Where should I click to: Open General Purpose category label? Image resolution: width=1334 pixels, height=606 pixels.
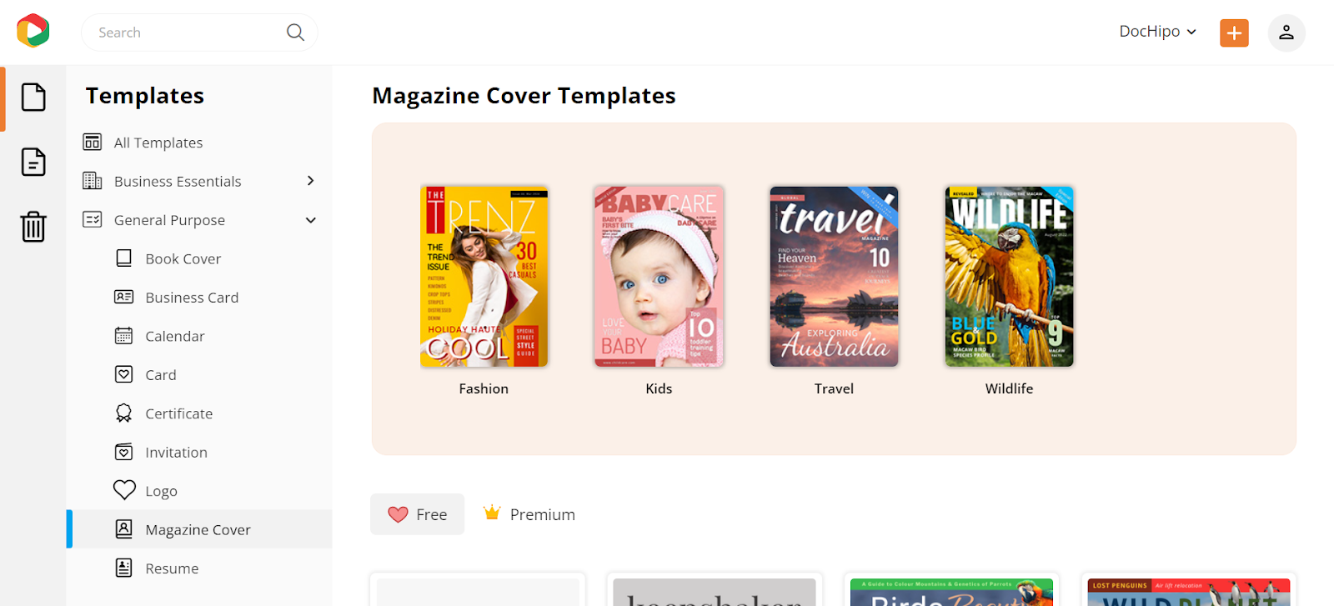point(169,220)
